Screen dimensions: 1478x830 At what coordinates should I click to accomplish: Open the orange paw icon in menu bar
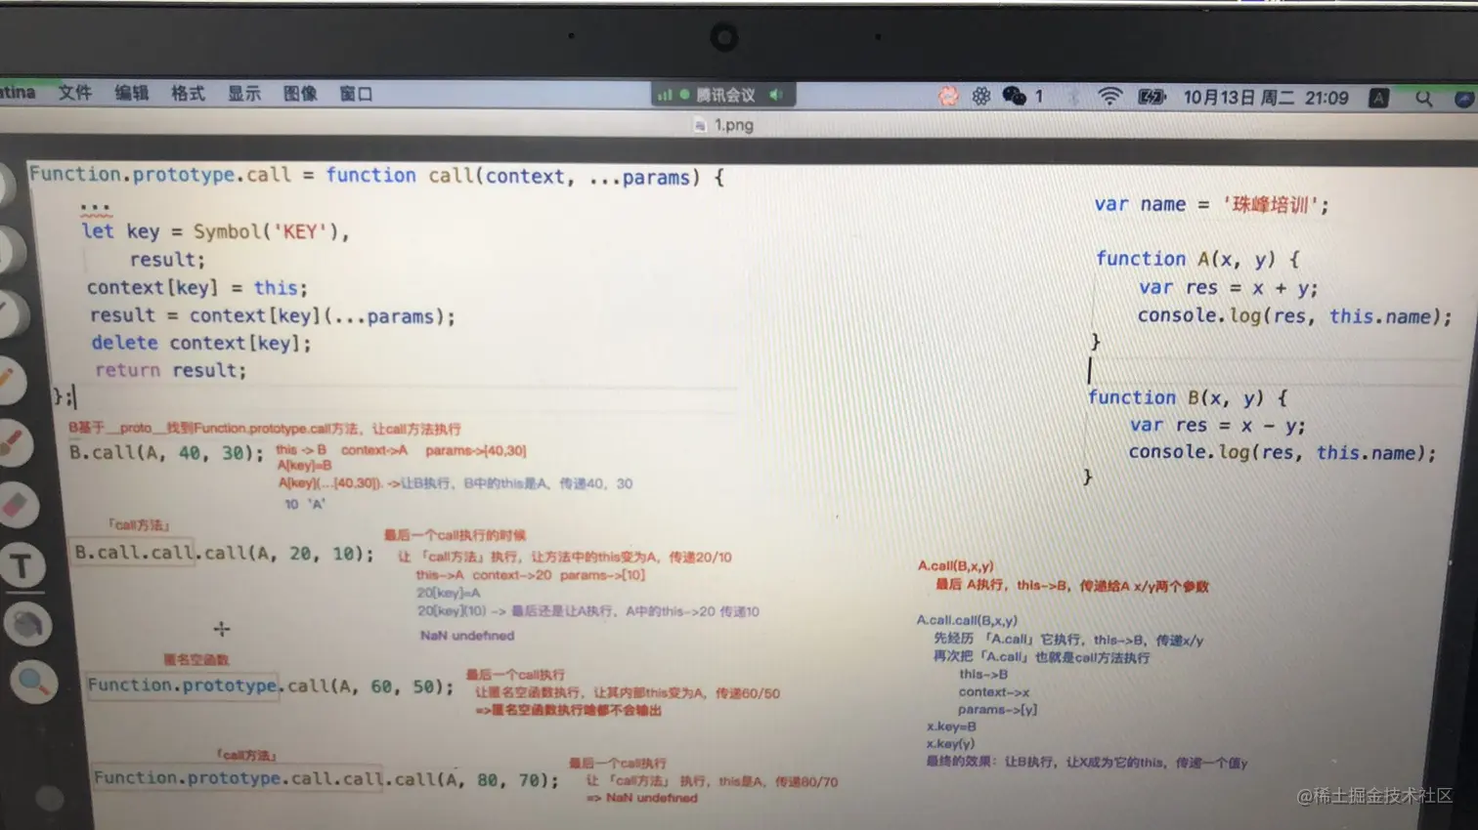(948, 96)
